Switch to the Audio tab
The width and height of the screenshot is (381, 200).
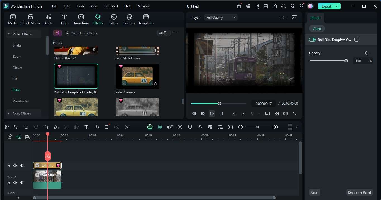click(49, 20)
